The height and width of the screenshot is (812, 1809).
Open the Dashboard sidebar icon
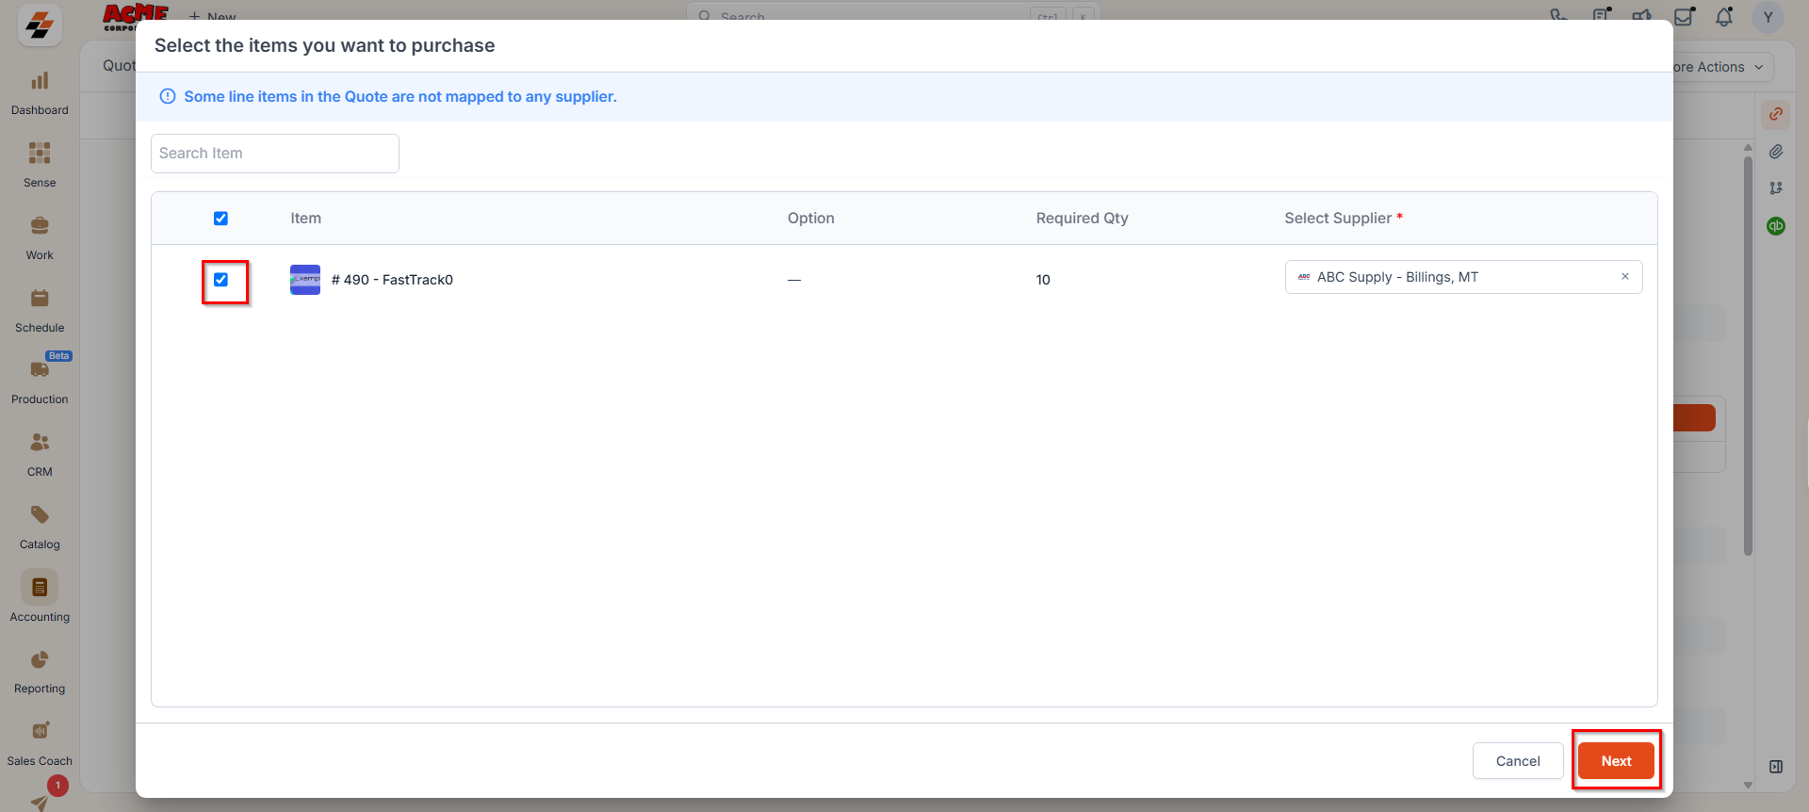pyautogui.click(x=40, y=82)
